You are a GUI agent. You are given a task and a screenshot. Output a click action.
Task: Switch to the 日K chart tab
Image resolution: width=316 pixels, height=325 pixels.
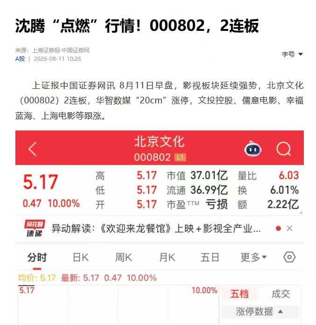81,258
